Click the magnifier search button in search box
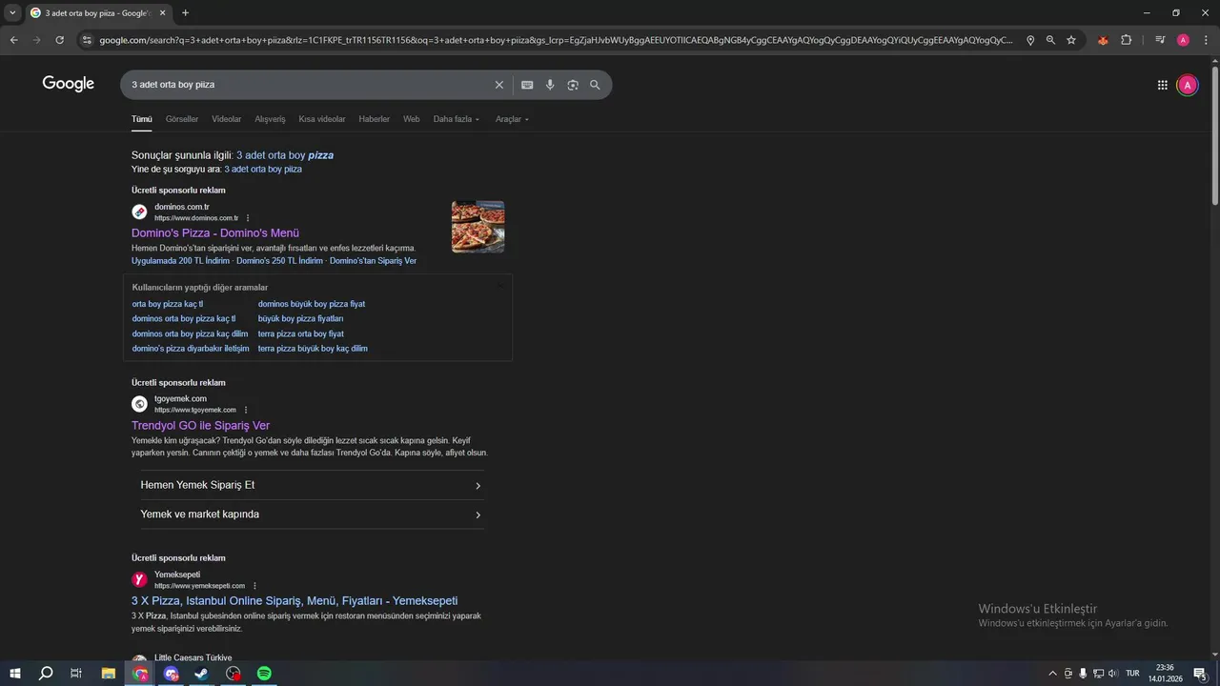 [595, 85]
